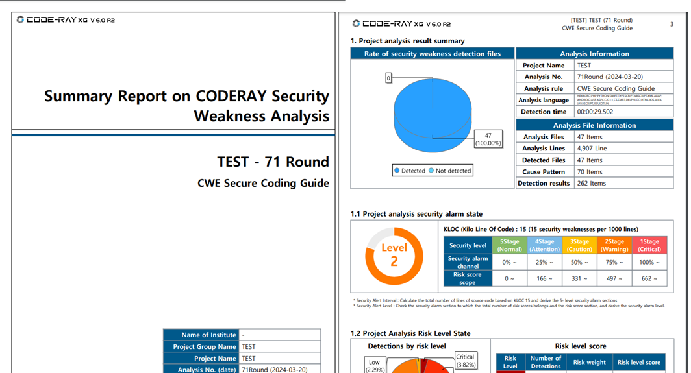Click the 'Detection results' label cell

coord(545,183)
